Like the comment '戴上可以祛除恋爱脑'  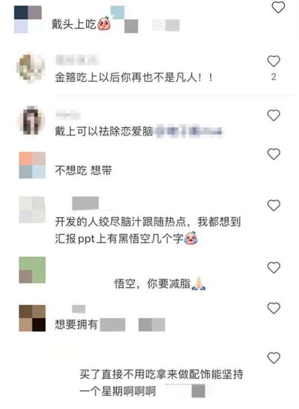point(274,116)
